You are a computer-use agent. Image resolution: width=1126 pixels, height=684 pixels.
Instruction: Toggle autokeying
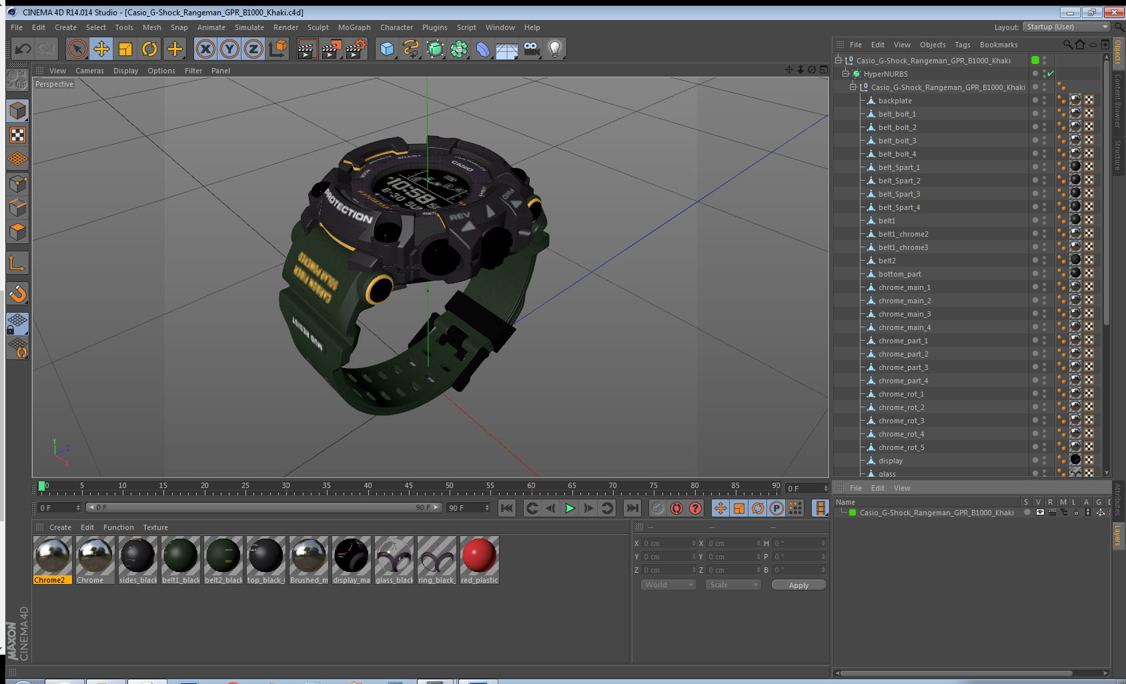click(x=676, y=508)
